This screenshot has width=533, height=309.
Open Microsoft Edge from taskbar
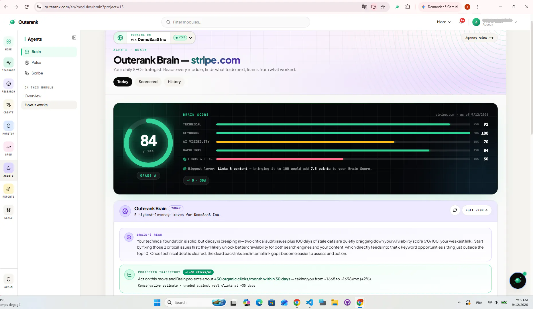click(259, 302)
